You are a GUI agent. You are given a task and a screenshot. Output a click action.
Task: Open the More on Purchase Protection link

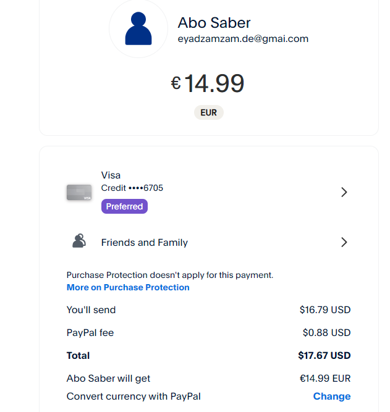[x=128, y=287]
